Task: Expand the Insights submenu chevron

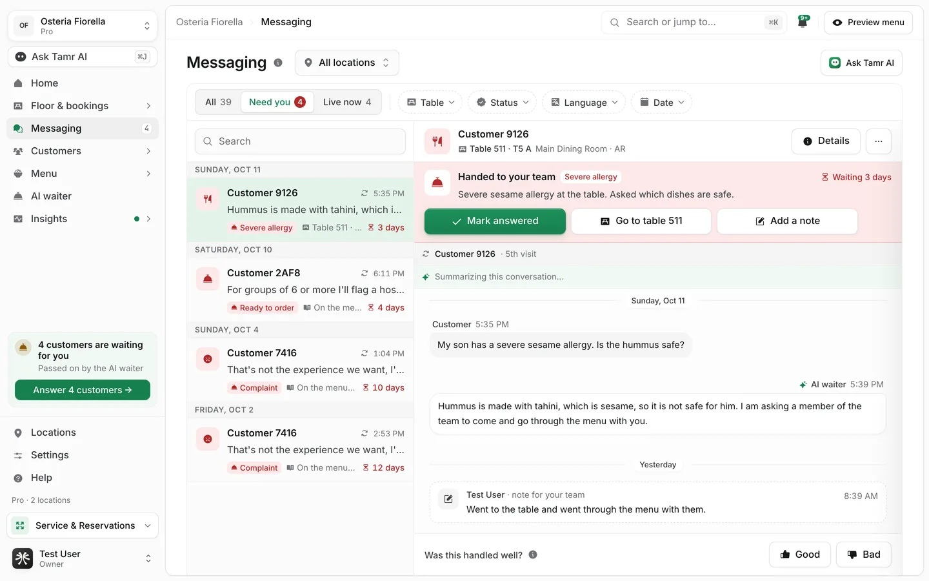Action: point(148,219)
